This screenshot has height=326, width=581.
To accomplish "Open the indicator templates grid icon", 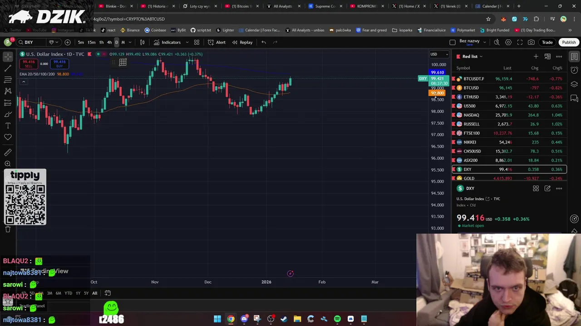I will click(197, 42).
